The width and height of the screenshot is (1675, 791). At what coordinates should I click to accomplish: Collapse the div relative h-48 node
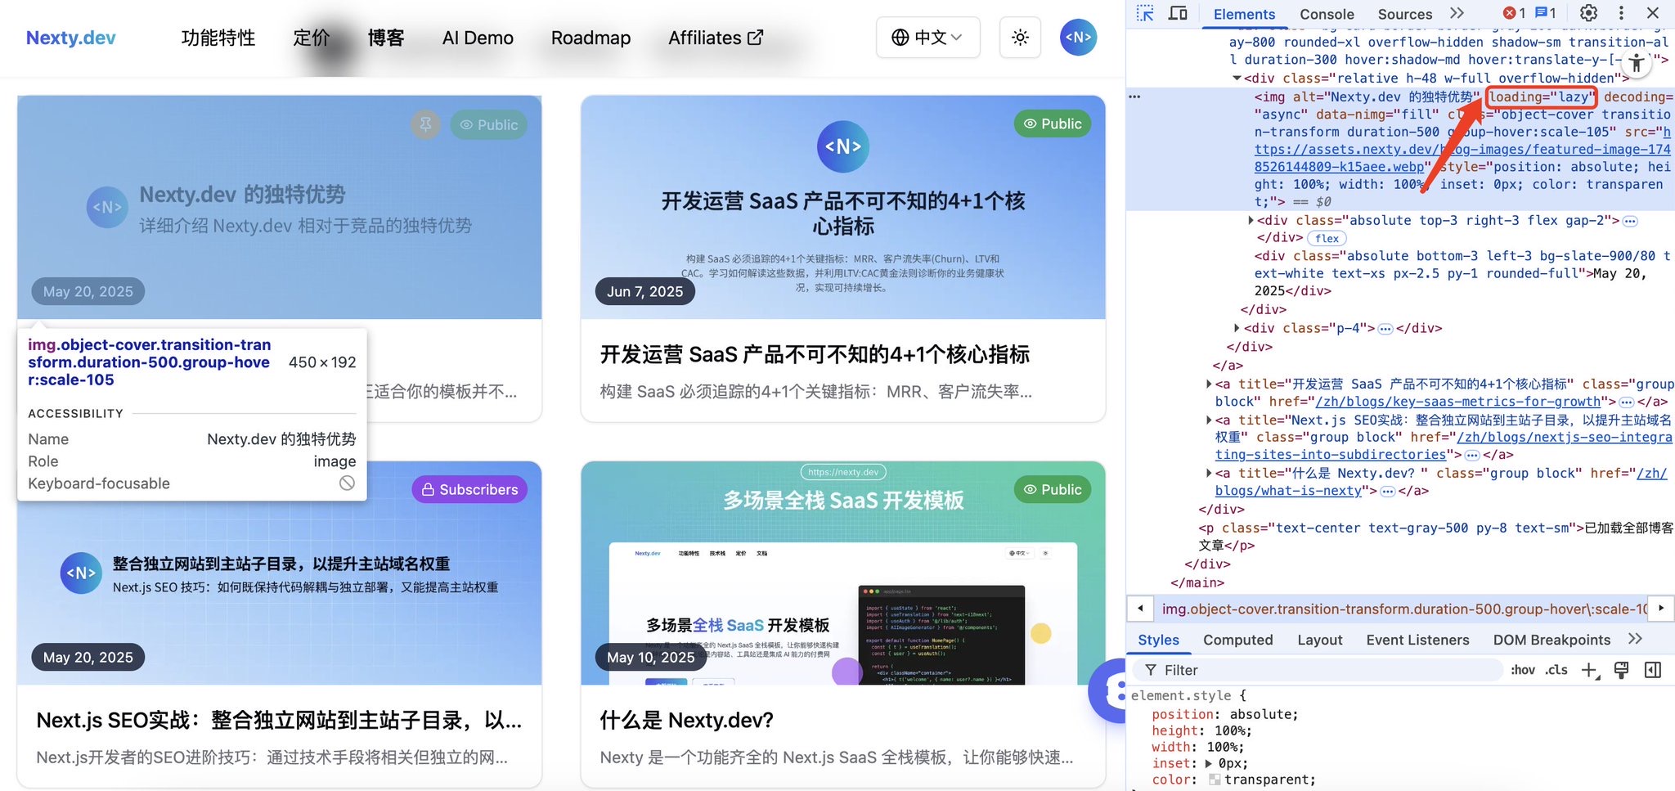(x=1237, y=79)
